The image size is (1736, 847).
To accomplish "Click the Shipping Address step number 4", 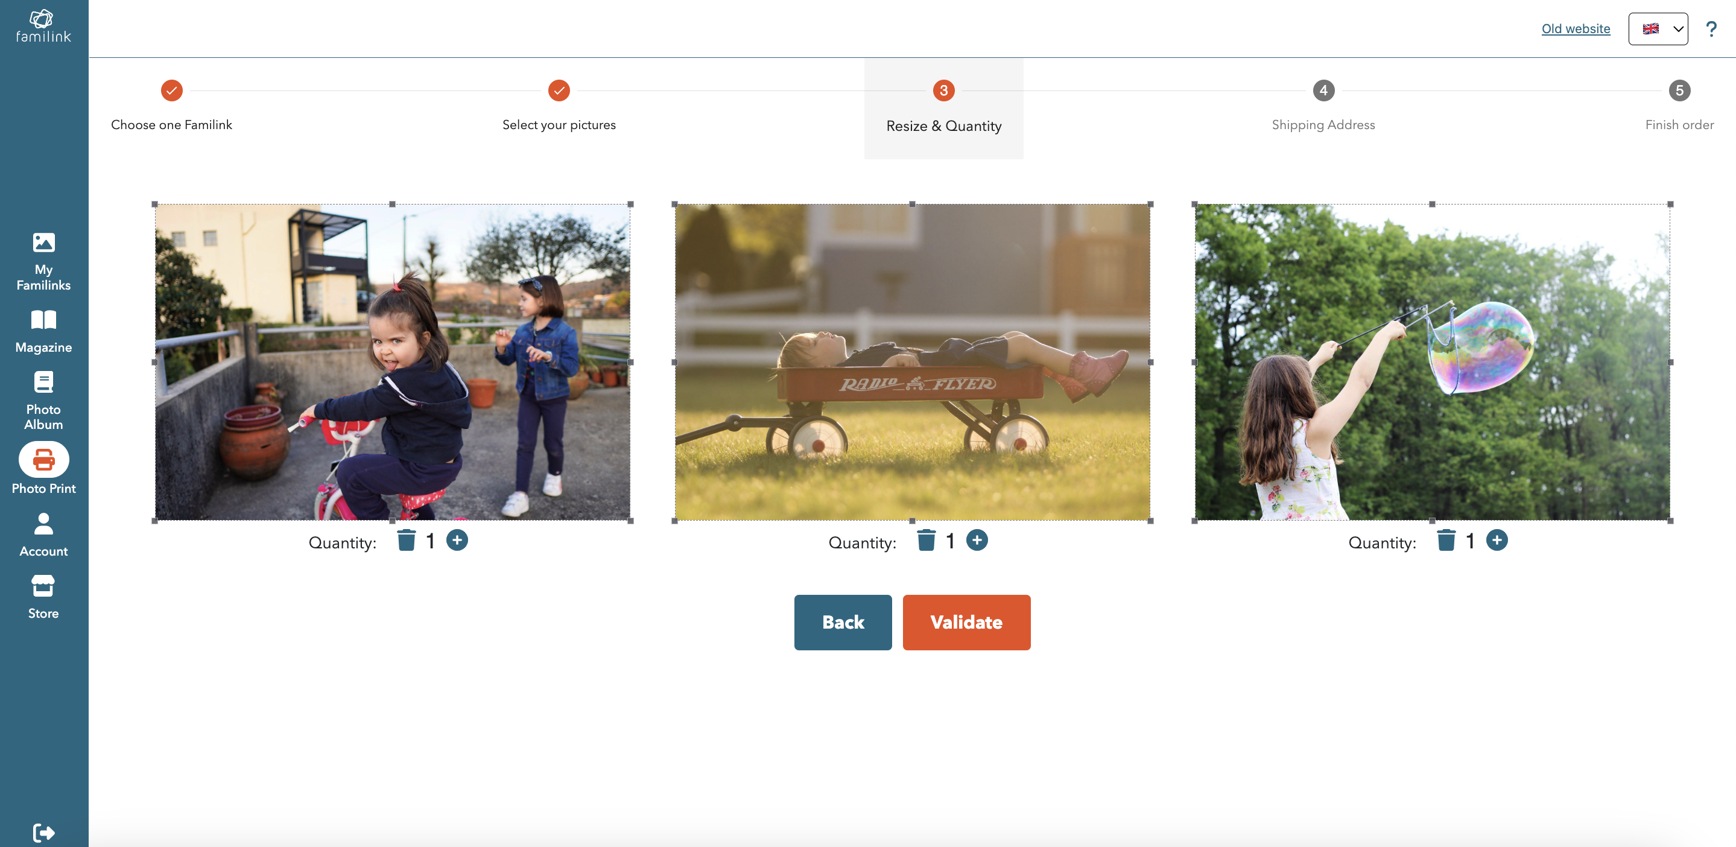I will [x=1323, y=91].
